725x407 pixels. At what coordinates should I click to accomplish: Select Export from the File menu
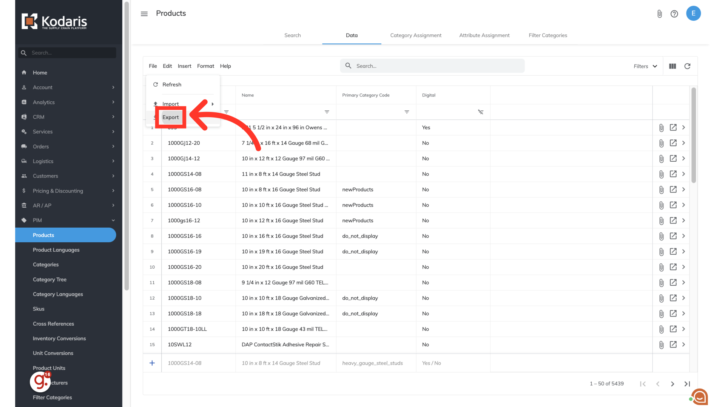[171, 118]
